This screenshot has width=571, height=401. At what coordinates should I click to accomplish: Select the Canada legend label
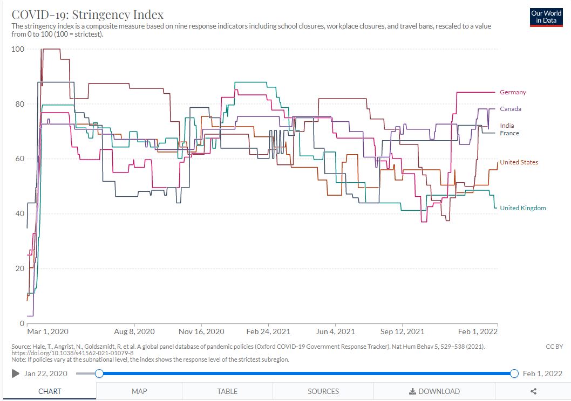[511, 109]
